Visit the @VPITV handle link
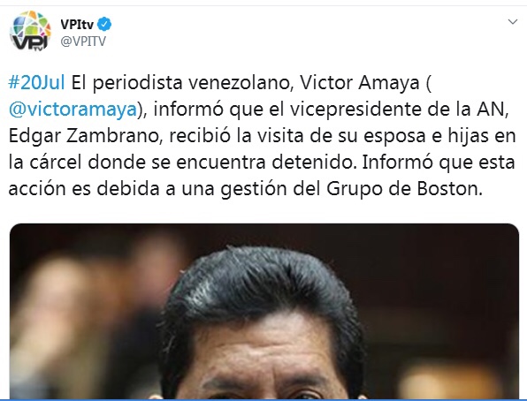 click(x=83, y=42)
